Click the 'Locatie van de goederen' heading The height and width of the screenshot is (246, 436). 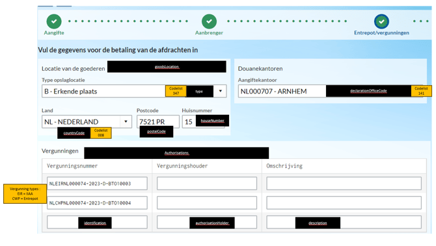point(74,69)
